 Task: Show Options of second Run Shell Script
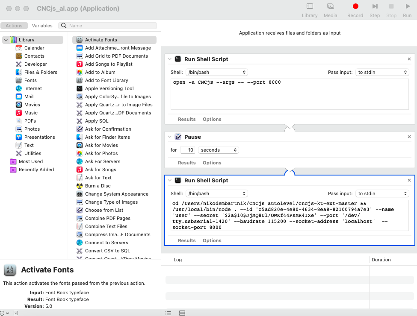click(212, 240)
